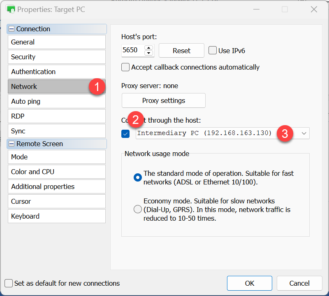Open the RDP settings page
The image size is (329, 296).
(56, 116)
